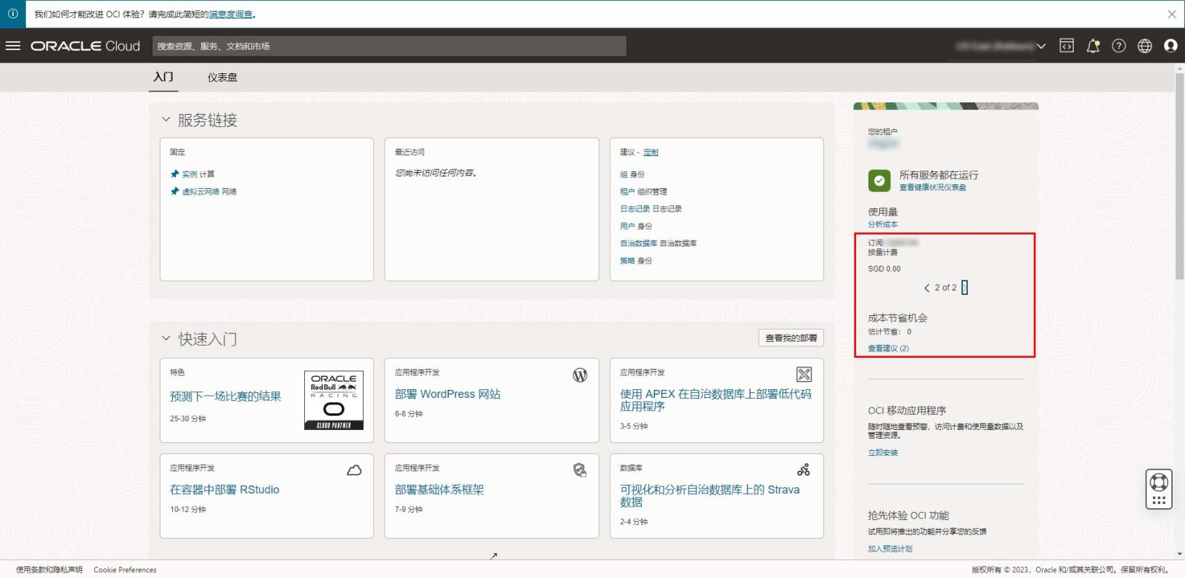Click the 定制 link beside 建议
This screenshot has width=1185, height=578.
(651, 152)
